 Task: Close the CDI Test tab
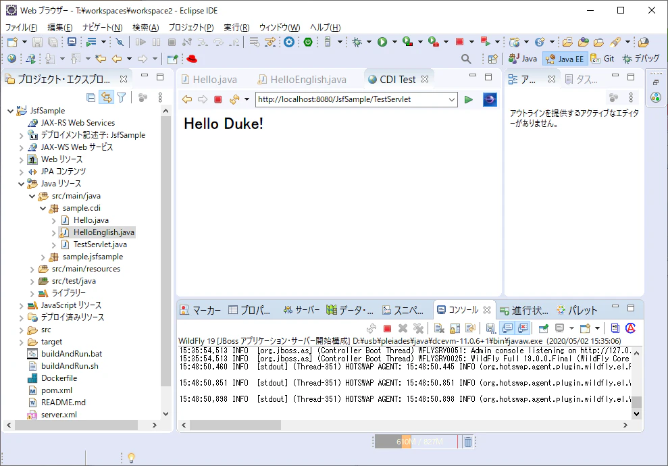coord(424,79)
